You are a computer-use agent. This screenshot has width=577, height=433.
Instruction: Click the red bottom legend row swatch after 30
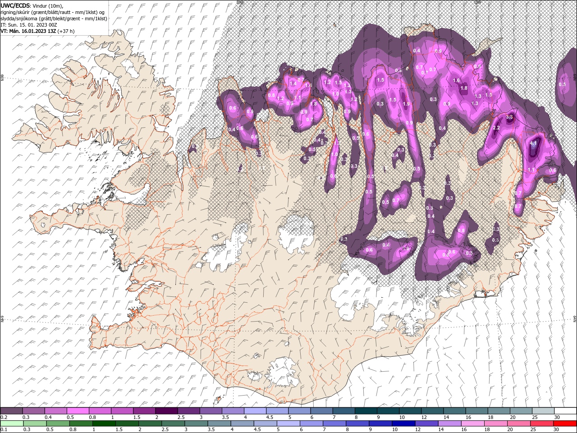pyautogui.click(x=564, y=424)
